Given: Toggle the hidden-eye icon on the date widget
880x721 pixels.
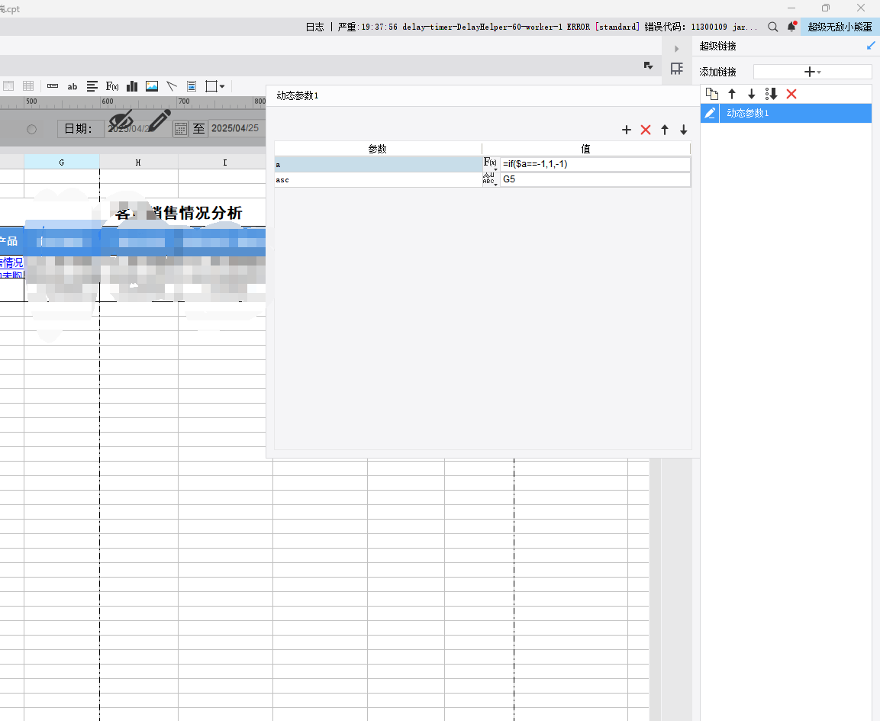Looking at the screenshot, I should point(121,121).
